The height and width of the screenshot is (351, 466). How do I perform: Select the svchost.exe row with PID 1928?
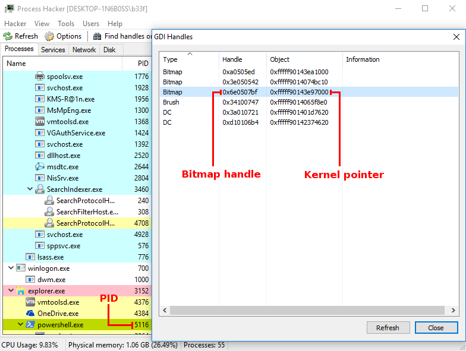[x=77, y=88]
